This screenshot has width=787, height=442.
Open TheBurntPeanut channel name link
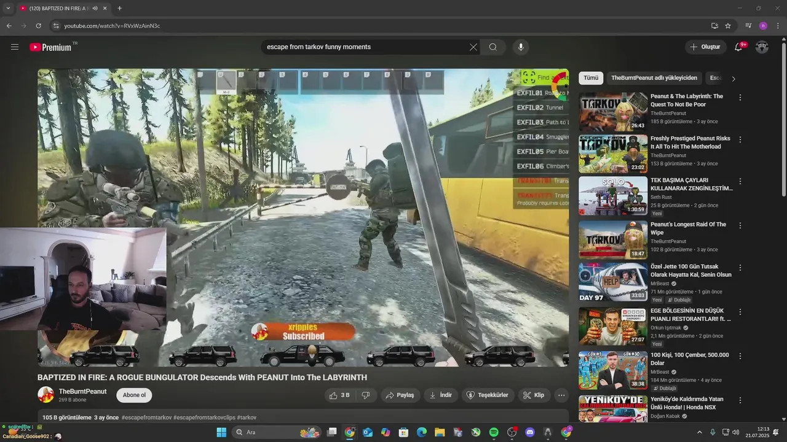(x=82, y=392)
